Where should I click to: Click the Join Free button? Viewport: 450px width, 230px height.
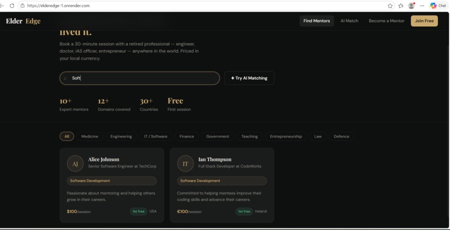tap(424, 21)
